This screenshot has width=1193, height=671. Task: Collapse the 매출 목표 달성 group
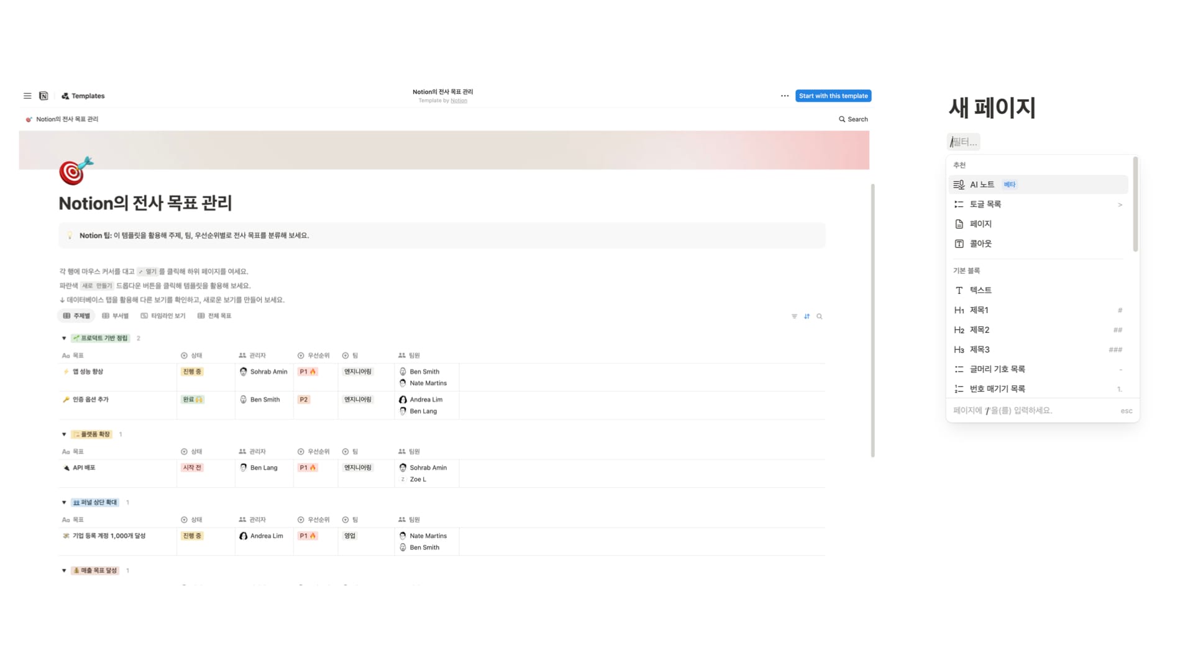[64, 570]
